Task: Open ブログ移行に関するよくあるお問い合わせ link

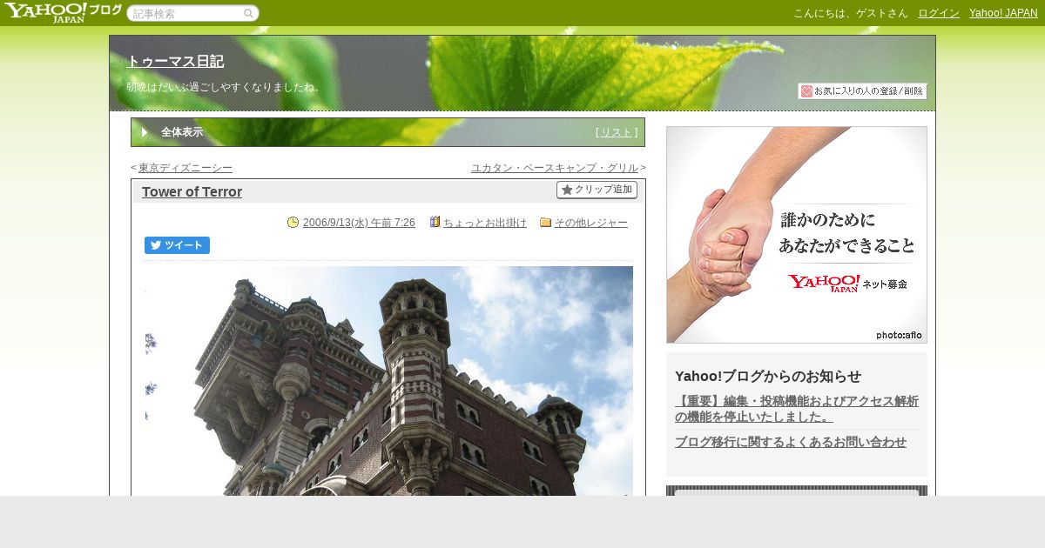Action: [x=791, y=442]
